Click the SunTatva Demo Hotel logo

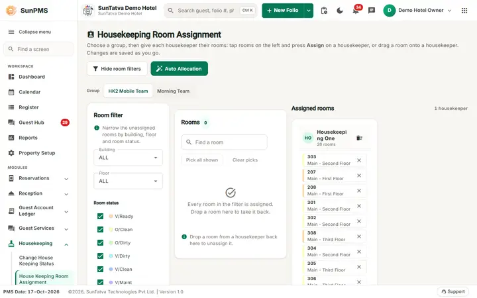88,11
